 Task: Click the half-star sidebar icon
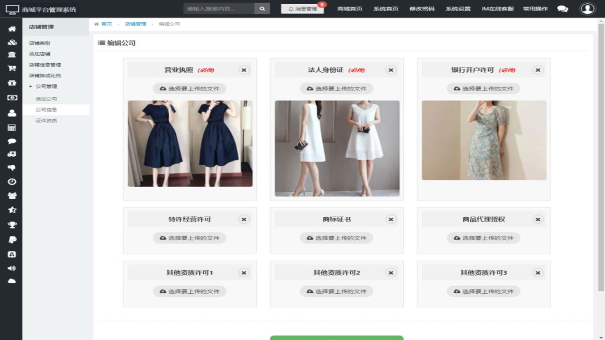click(x=12, y=210)
